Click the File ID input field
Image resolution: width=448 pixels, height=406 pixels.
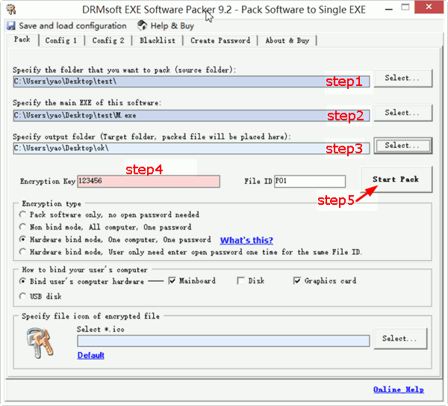(x=310, y=182)
